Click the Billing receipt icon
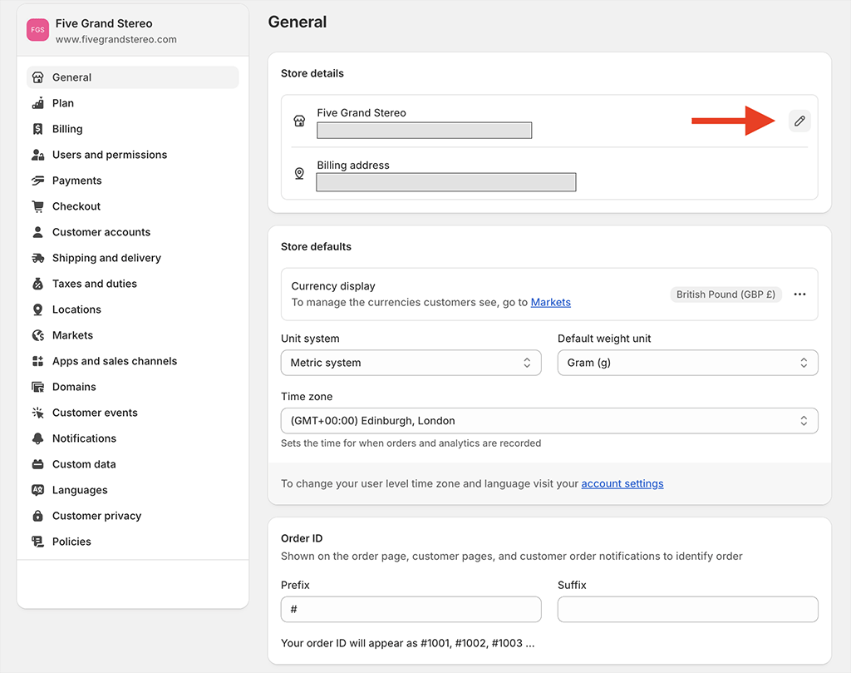 click(37, 129)
